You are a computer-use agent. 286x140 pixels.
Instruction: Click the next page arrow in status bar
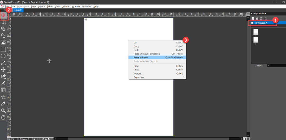pos(40,139)
